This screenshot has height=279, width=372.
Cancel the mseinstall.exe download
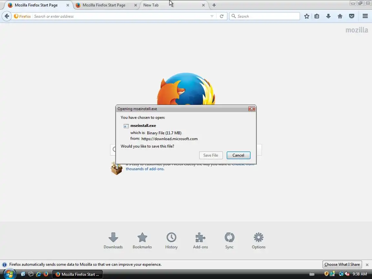[x=238, y=155]
